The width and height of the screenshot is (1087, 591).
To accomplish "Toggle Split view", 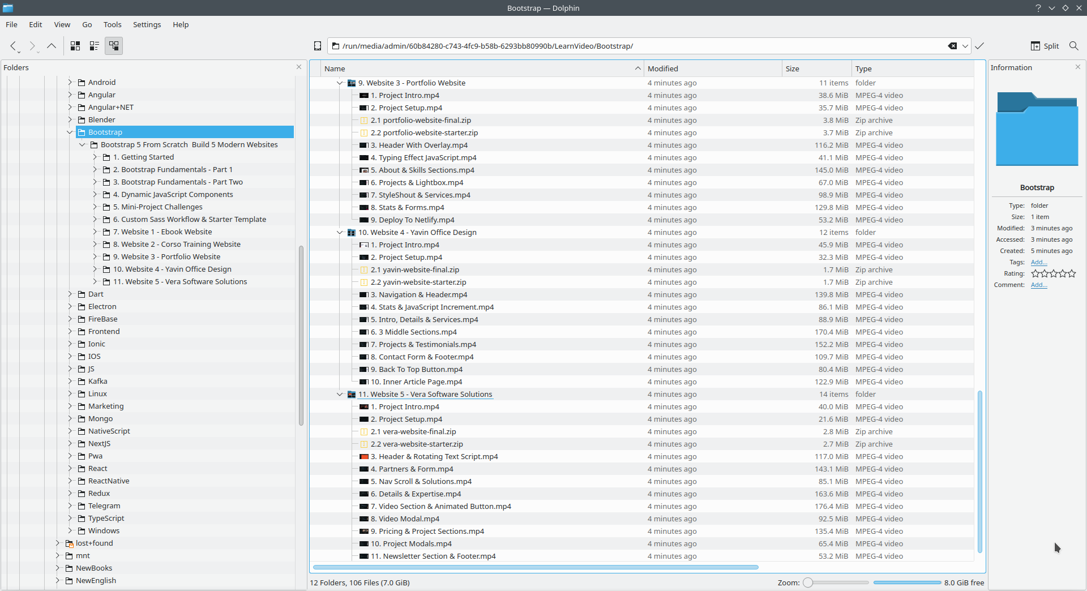I will [1045, 46].
